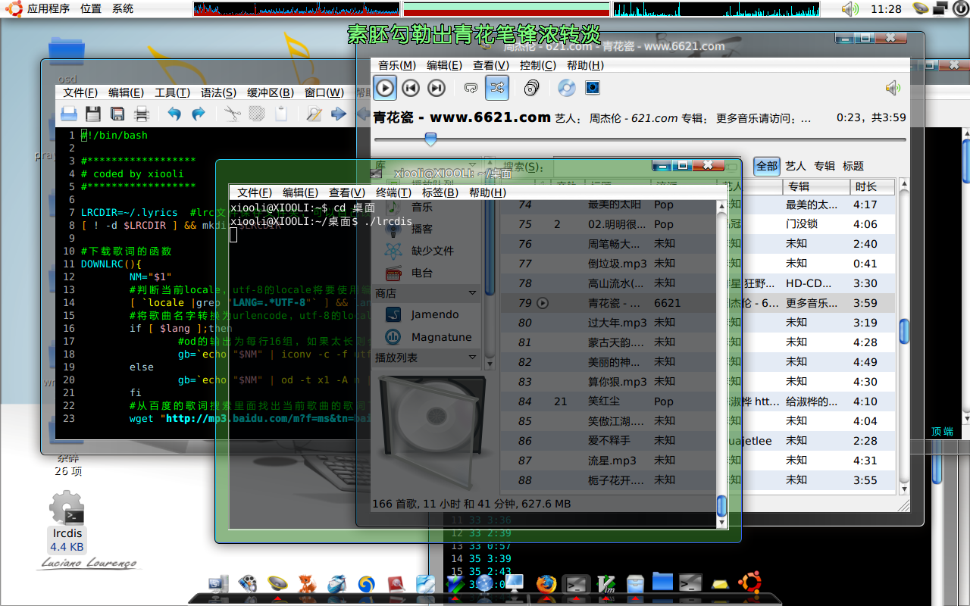Click the browse stacked-discs icon in Rhythmbox

pyautogui.click(x=532, y=88)
